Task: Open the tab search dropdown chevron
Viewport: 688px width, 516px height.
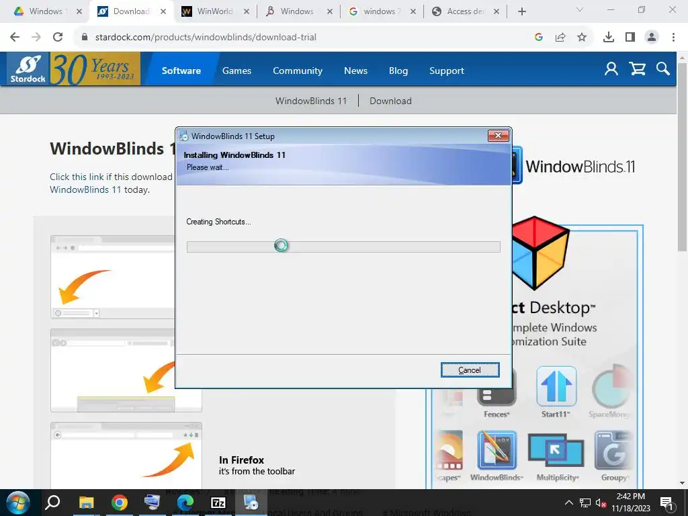Action: coord(580,9)
